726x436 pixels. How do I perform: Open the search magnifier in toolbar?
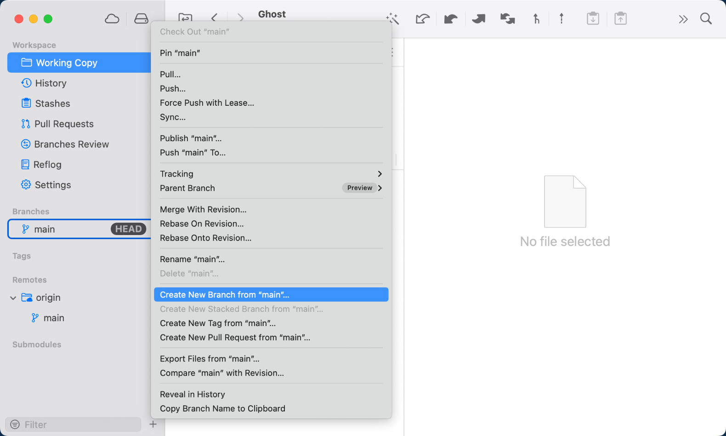[x=706, y=19]
